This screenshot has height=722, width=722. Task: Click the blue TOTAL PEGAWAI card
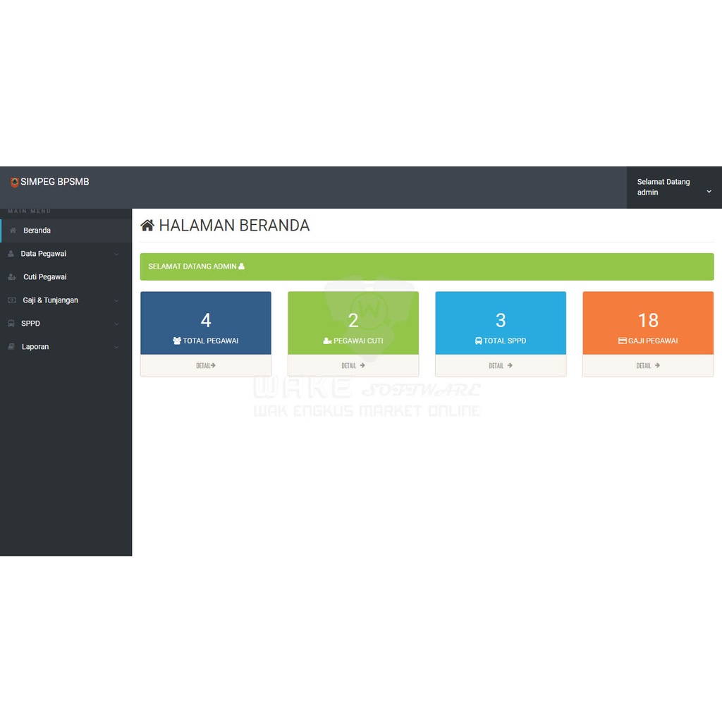pyautogui.click(x=206, y=323)
